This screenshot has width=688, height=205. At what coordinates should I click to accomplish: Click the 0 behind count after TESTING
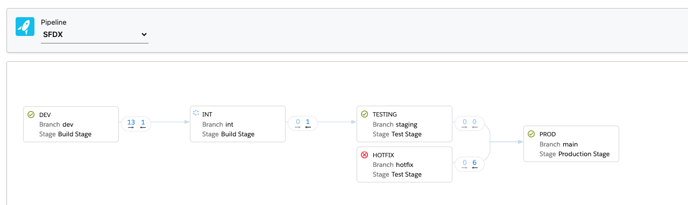click(x=474, y=123)
